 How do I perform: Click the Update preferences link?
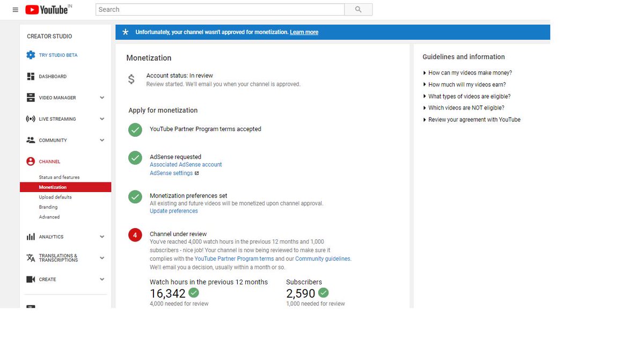pyautogui.click(x=174, y=211)
